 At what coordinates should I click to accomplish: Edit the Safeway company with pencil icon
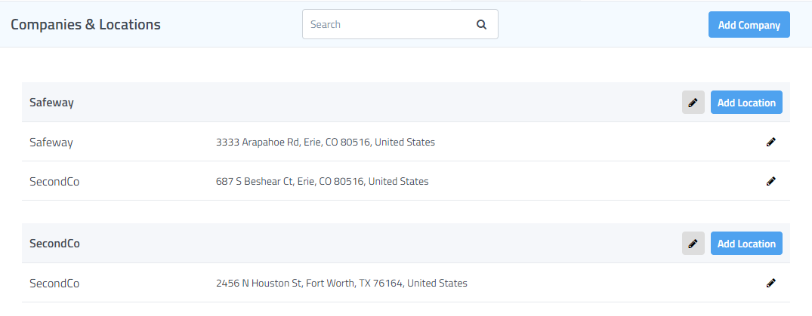693,103
